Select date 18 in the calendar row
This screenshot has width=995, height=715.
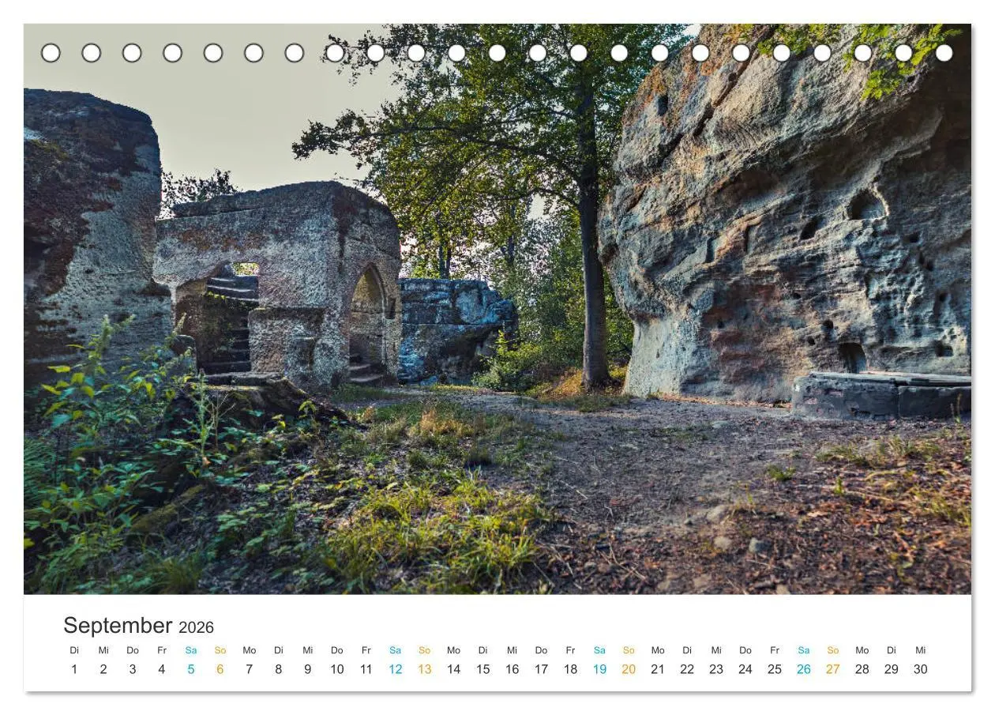(571, 669)
